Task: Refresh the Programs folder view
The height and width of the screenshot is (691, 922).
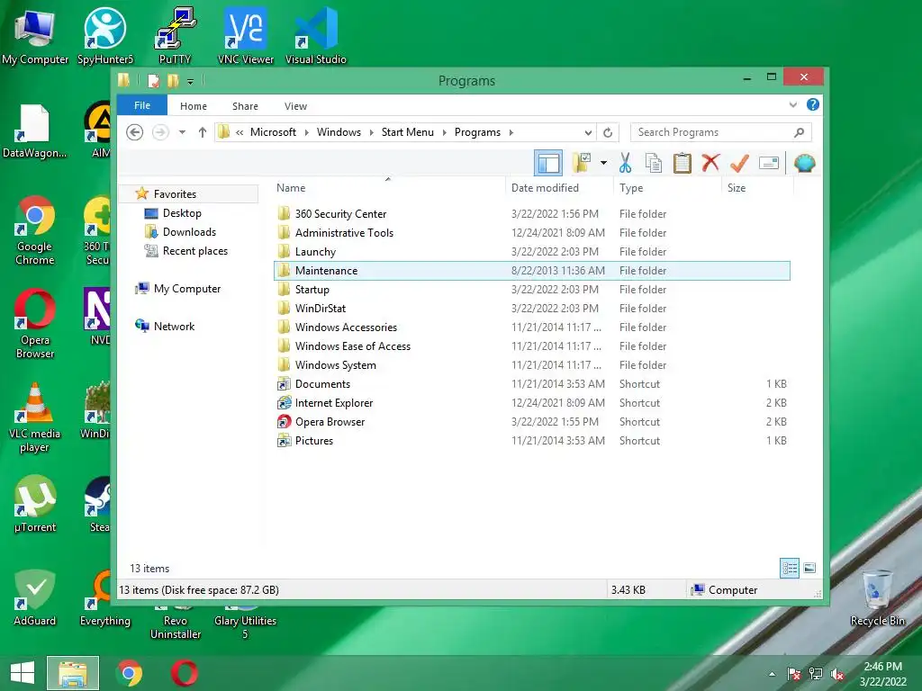Action: tap(608, 133)
